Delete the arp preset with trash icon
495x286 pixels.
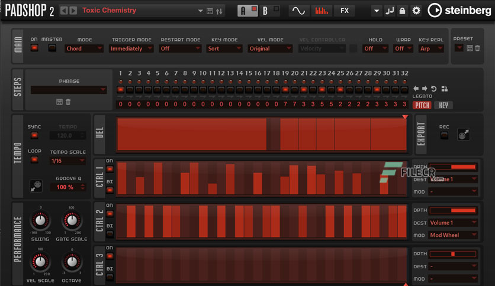pyautogui.click(x=477, y=48)
